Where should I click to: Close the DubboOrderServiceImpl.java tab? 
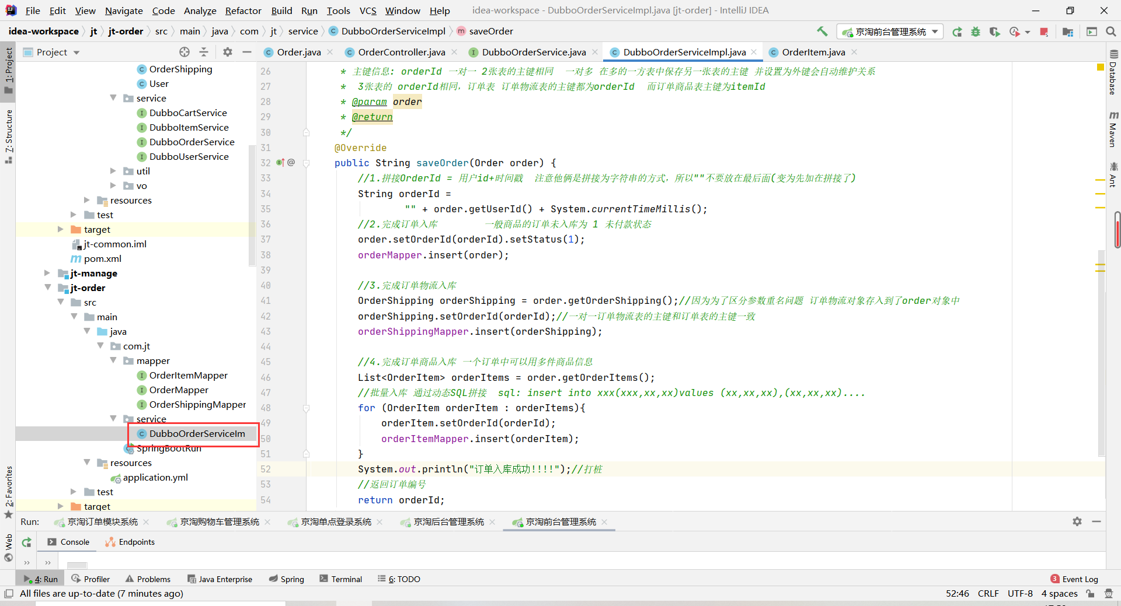tap(754, 52)
